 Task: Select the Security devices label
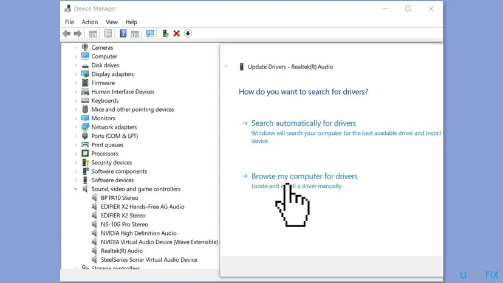112,162
